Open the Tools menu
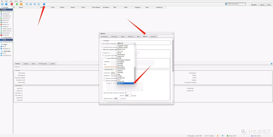Image resolution: width=273 pixels, height=137 pixels. 16,1
